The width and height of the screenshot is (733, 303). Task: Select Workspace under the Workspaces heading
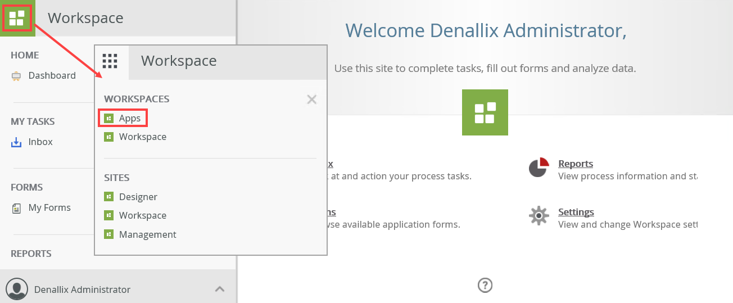[x=143, y=137]
